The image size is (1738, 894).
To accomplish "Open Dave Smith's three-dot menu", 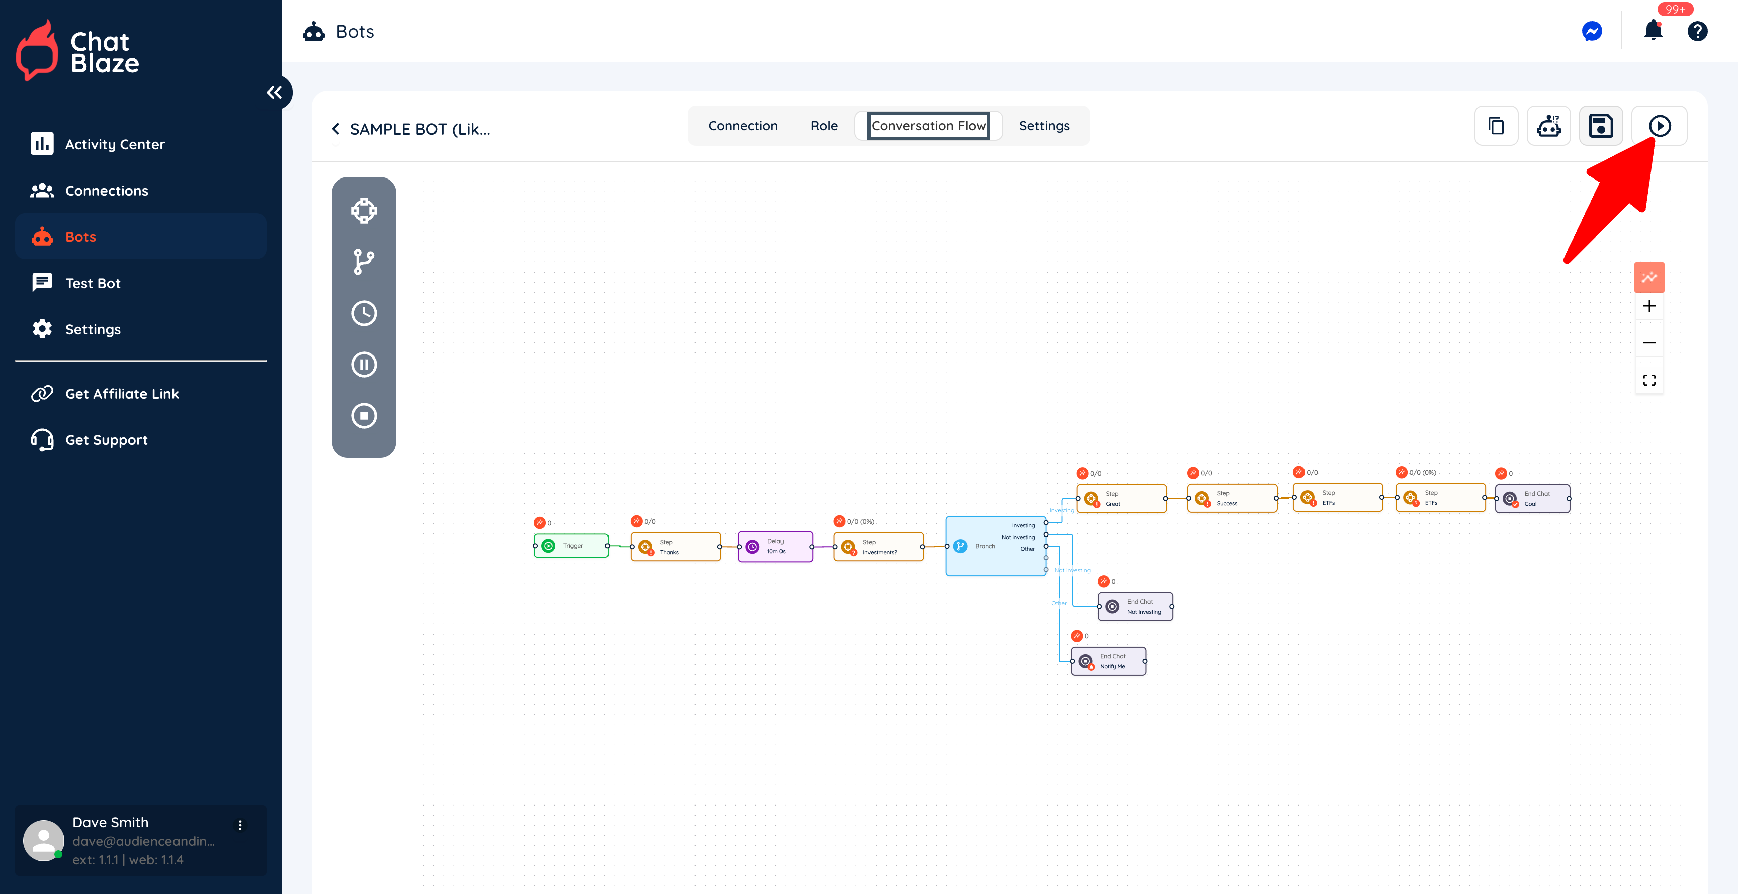I will tap(240, 825).
